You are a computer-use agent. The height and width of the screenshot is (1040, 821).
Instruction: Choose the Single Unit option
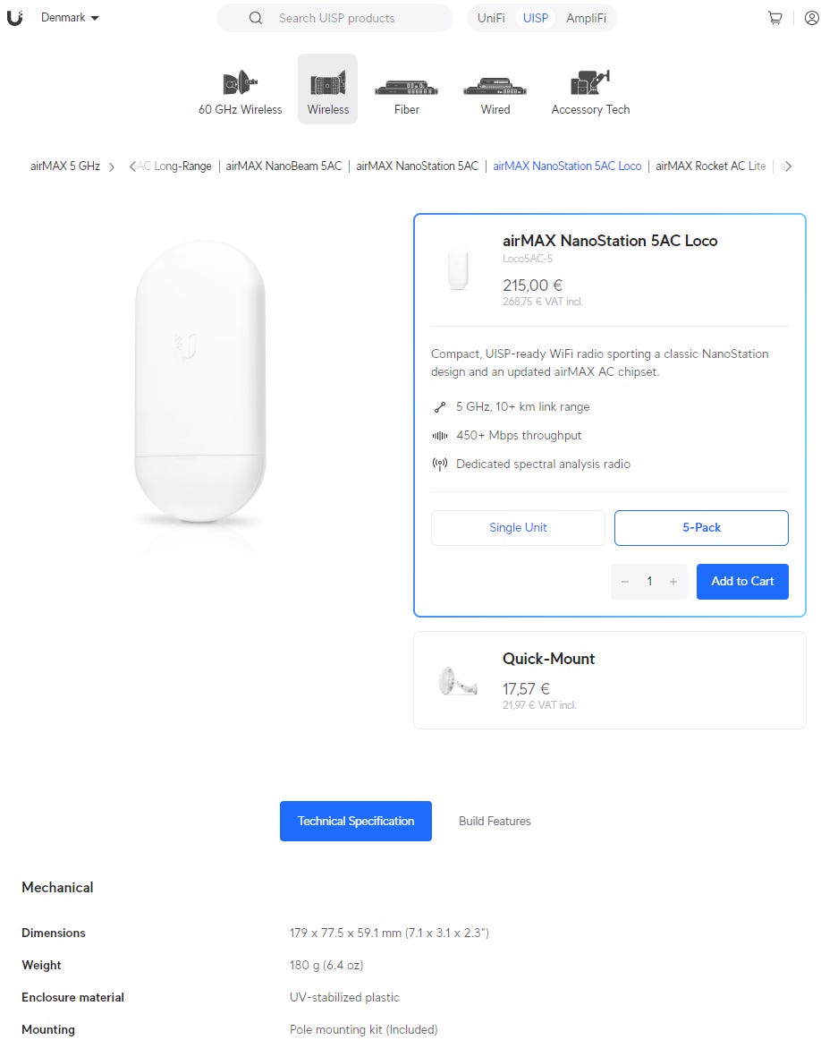518,527
